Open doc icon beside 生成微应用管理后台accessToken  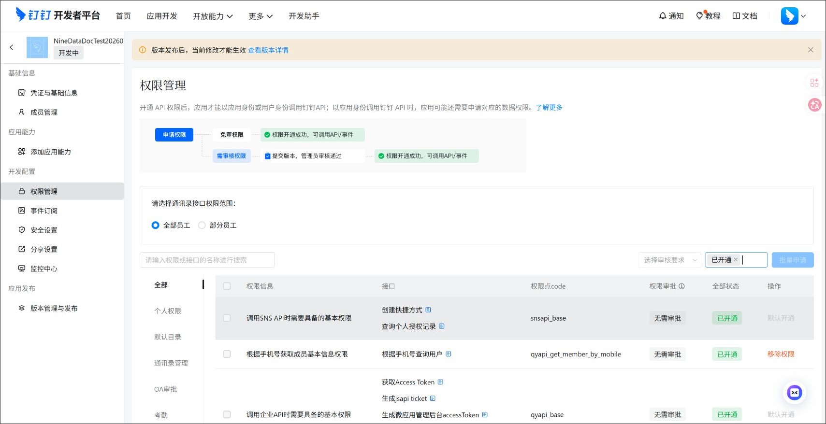(485, 415)
